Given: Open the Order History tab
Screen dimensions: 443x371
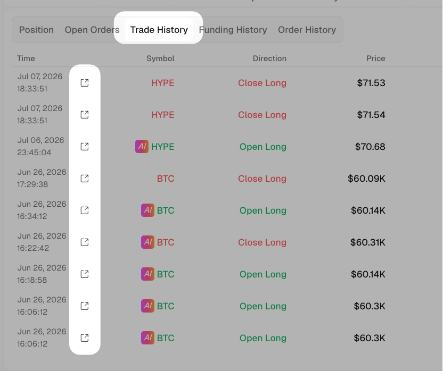Looking at the screenshot, I should 307,30.
